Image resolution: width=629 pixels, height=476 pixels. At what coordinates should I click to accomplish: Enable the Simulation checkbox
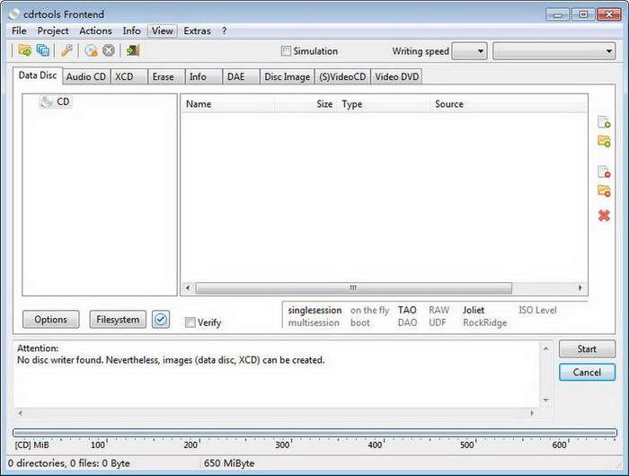pos(286,51)
